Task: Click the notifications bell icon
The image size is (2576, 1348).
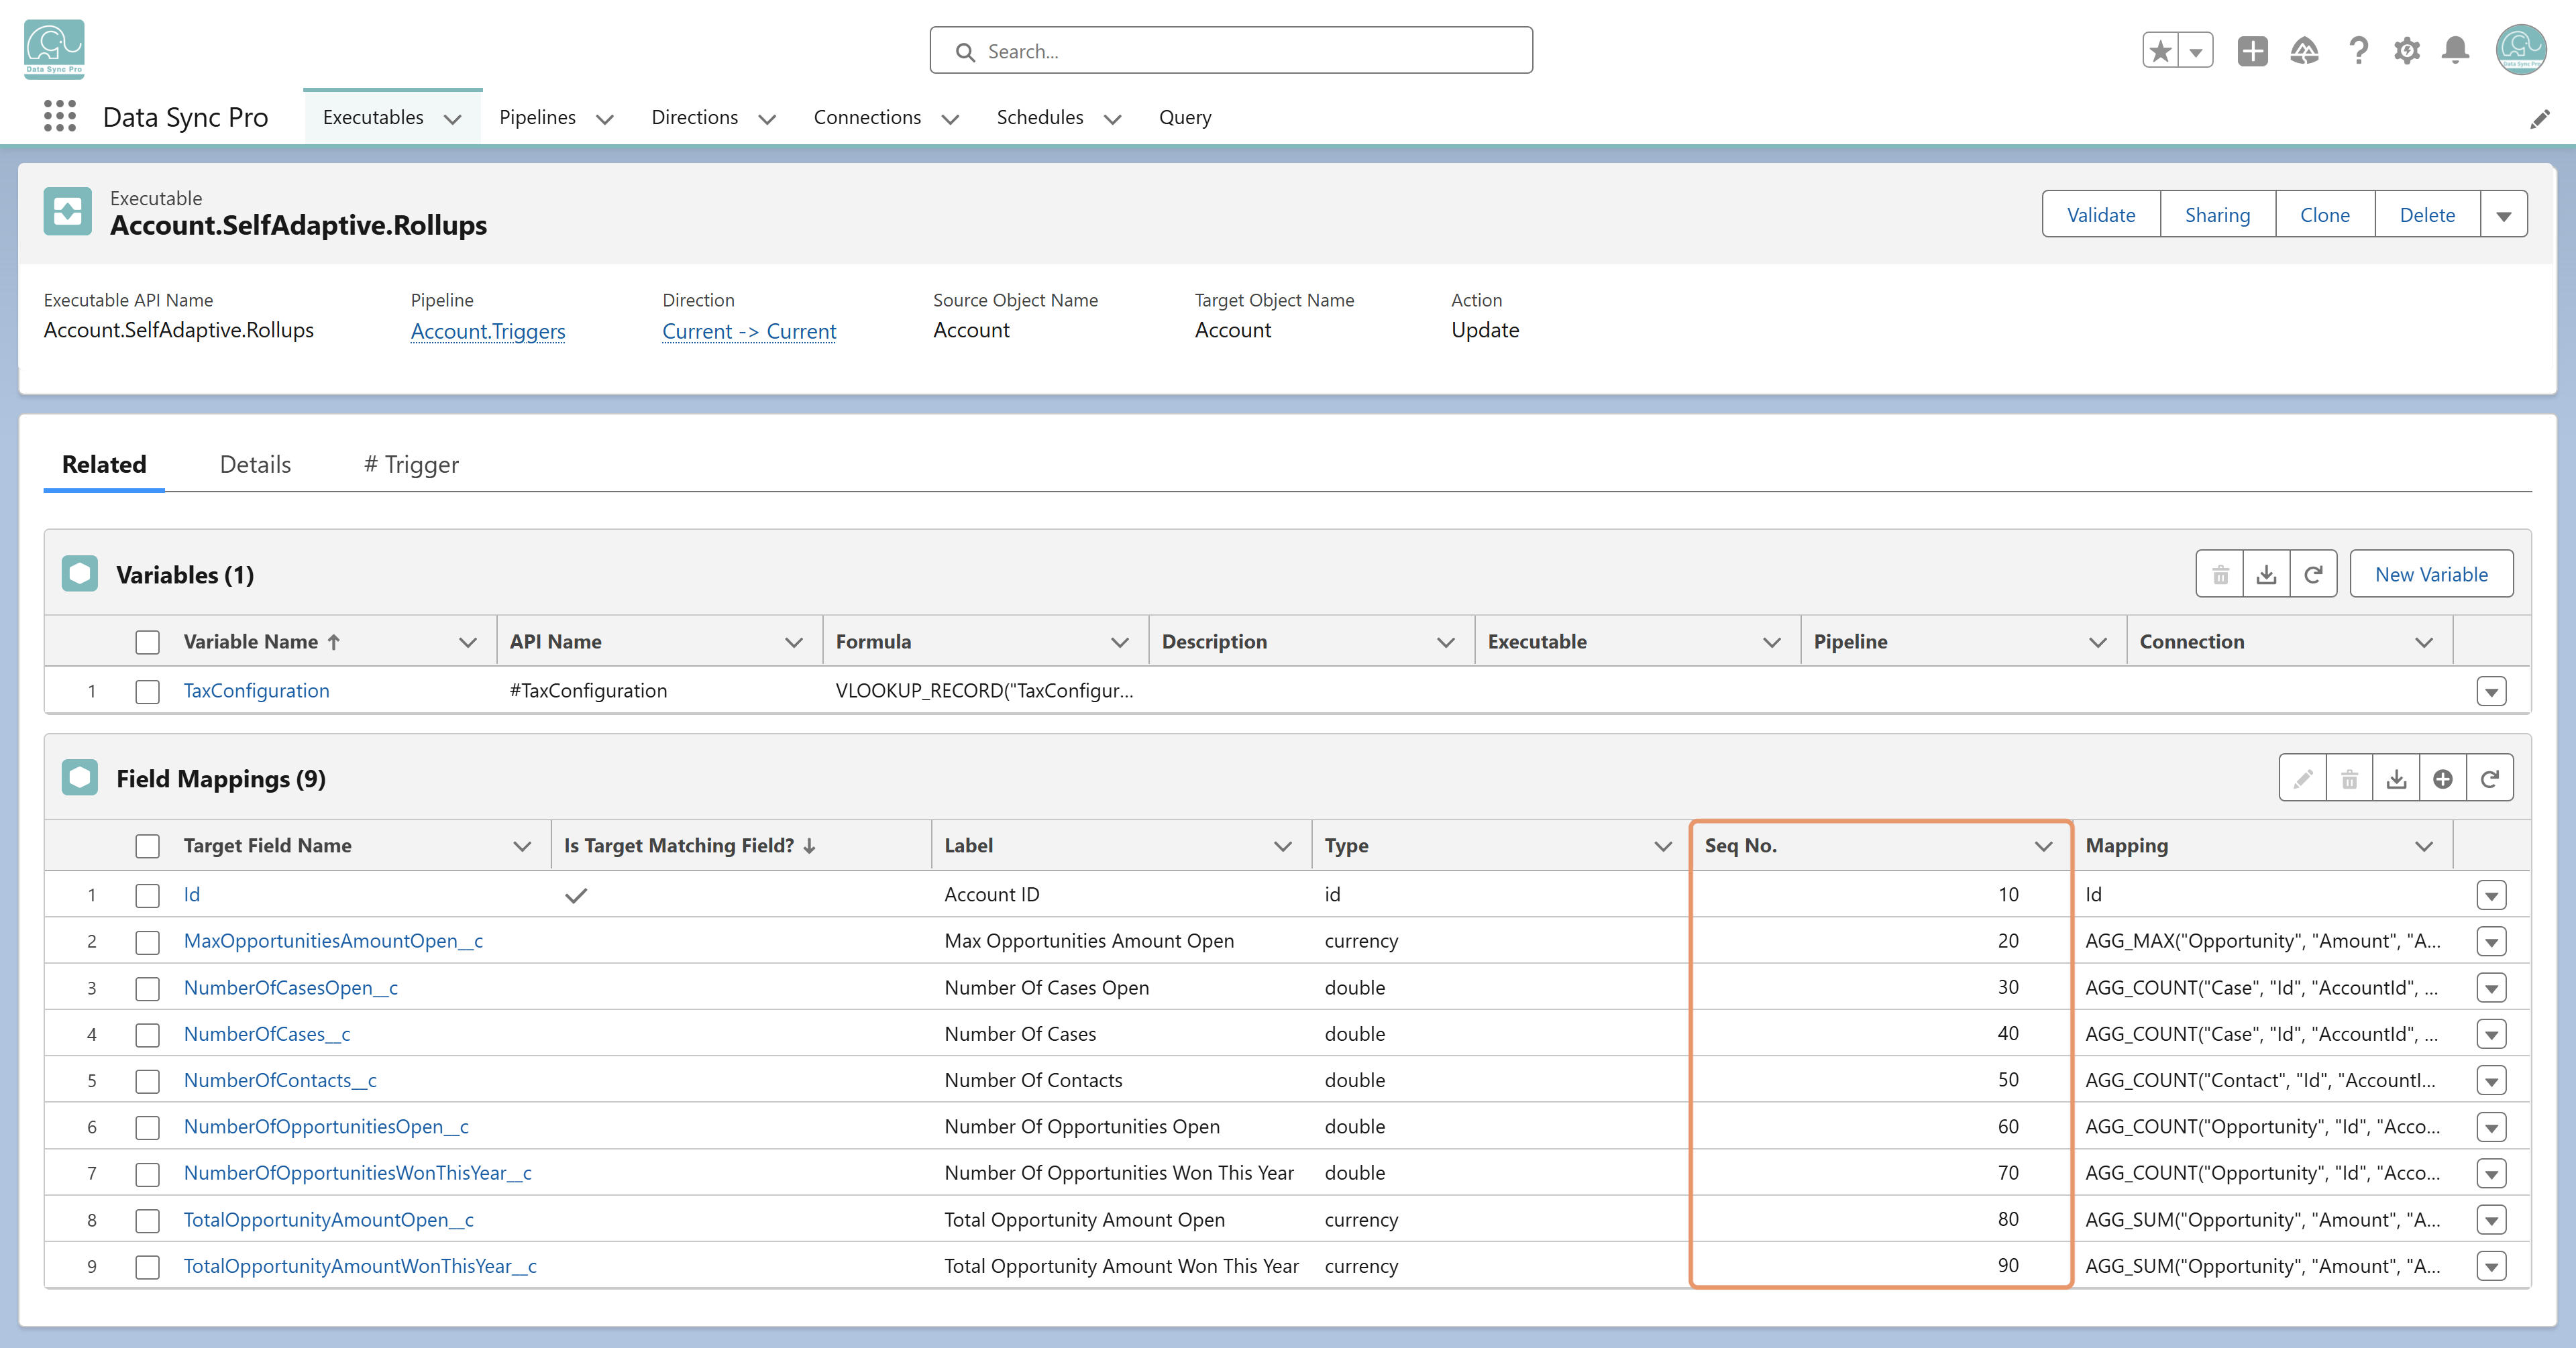Action: (2455, 50)
